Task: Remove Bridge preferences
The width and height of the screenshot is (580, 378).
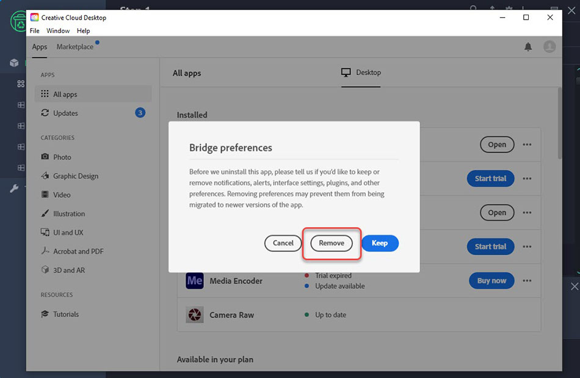Action: pyautogui.click(x=332, y=243)
